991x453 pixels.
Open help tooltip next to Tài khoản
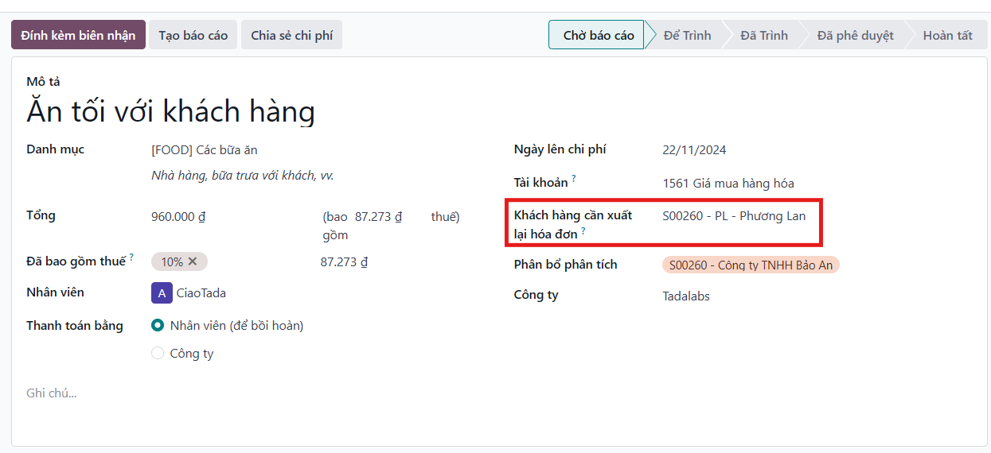coord(573,179)
